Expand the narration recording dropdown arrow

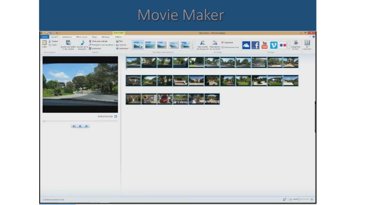(114, 45)
